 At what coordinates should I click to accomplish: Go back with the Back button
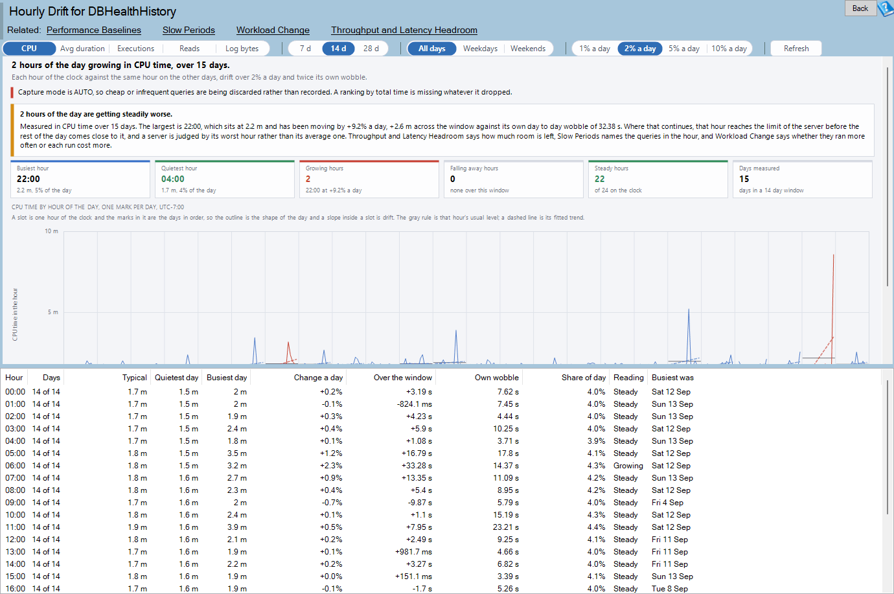click(860, 8)
